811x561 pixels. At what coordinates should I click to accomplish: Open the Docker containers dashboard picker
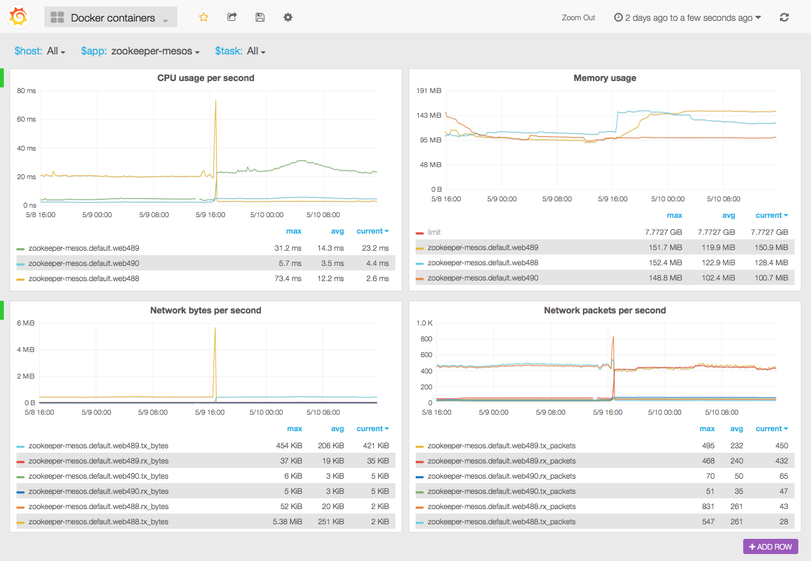(111, 17)
